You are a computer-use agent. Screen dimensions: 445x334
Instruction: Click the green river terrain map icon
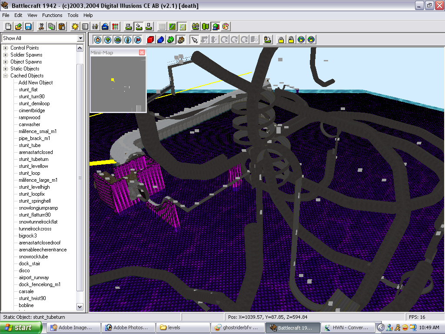coord(172,27)
